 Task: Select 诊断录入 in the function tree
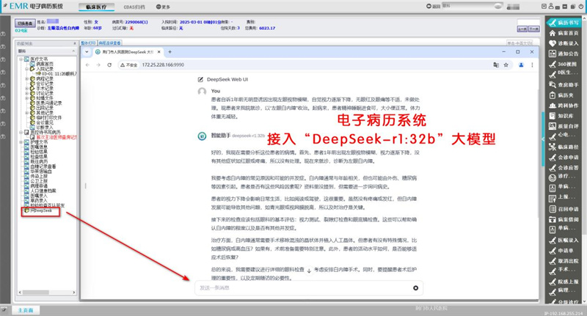click(x=45, y=127)
